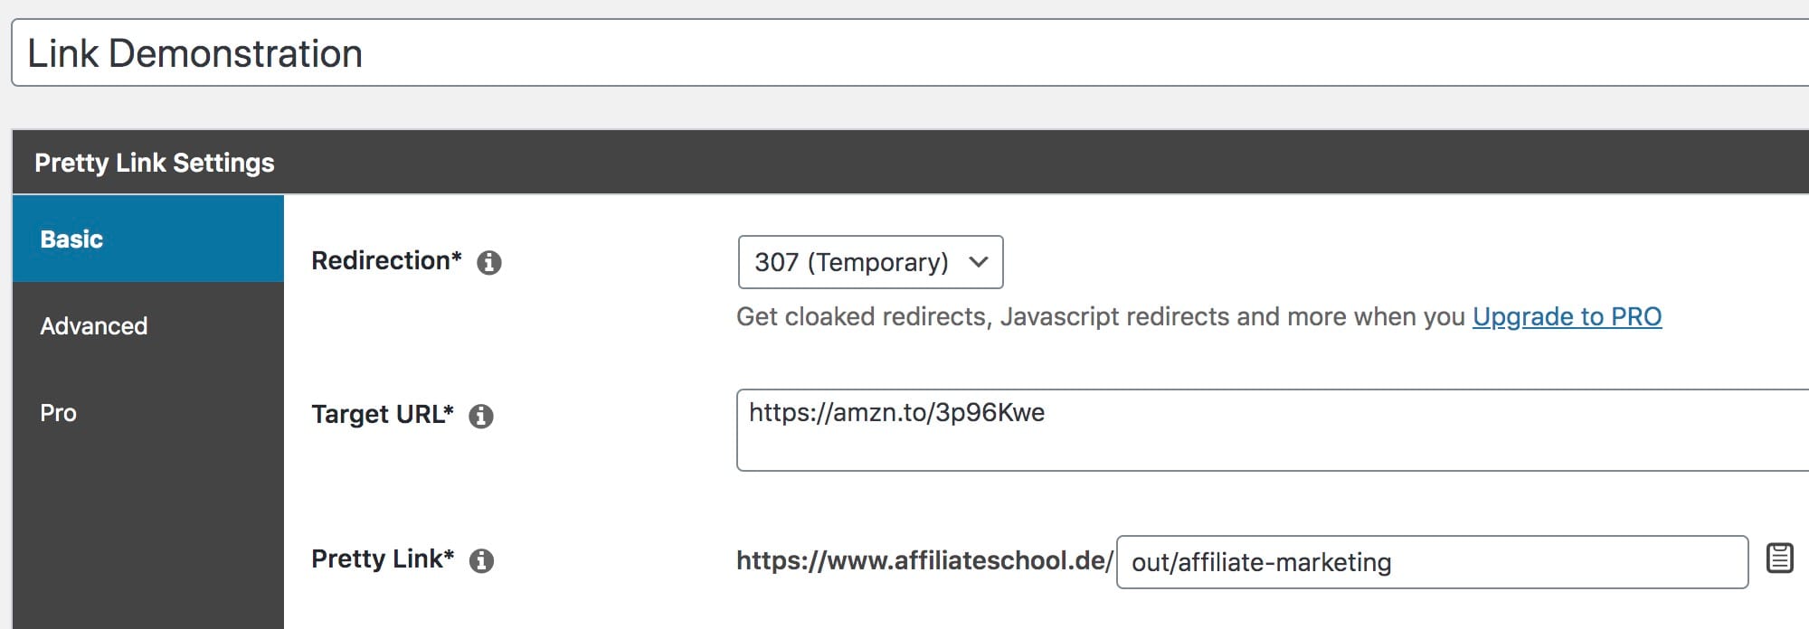This screenshot has width=1809, height=629.
Task: Click the Target URL* label
Action: click(x=383, y=414)
